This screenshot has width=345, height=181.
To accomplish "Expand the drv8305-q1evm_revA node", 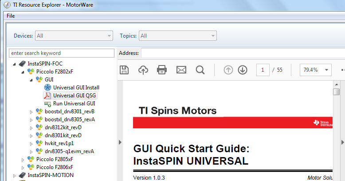I will coord(31,152).
